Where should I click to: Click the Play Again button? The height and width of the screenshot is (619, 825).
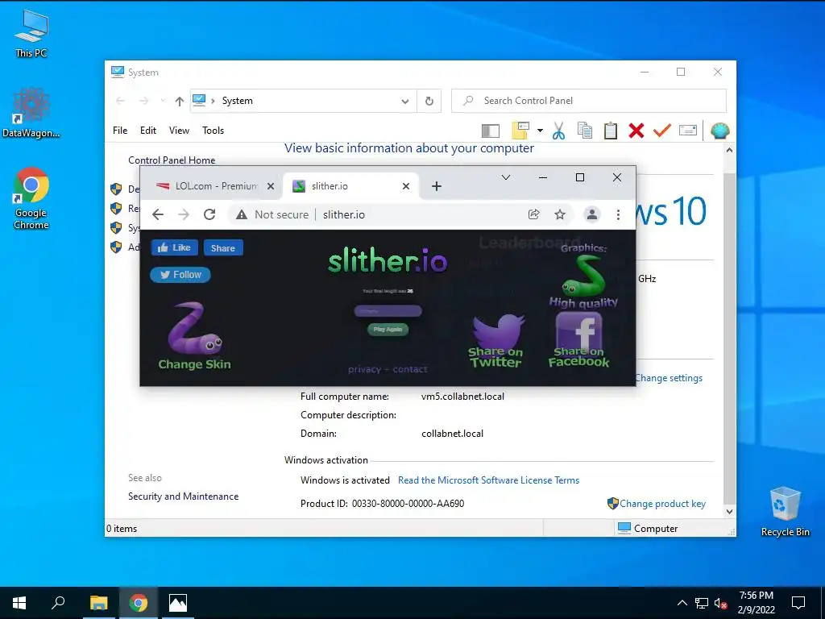coord(388,329)
